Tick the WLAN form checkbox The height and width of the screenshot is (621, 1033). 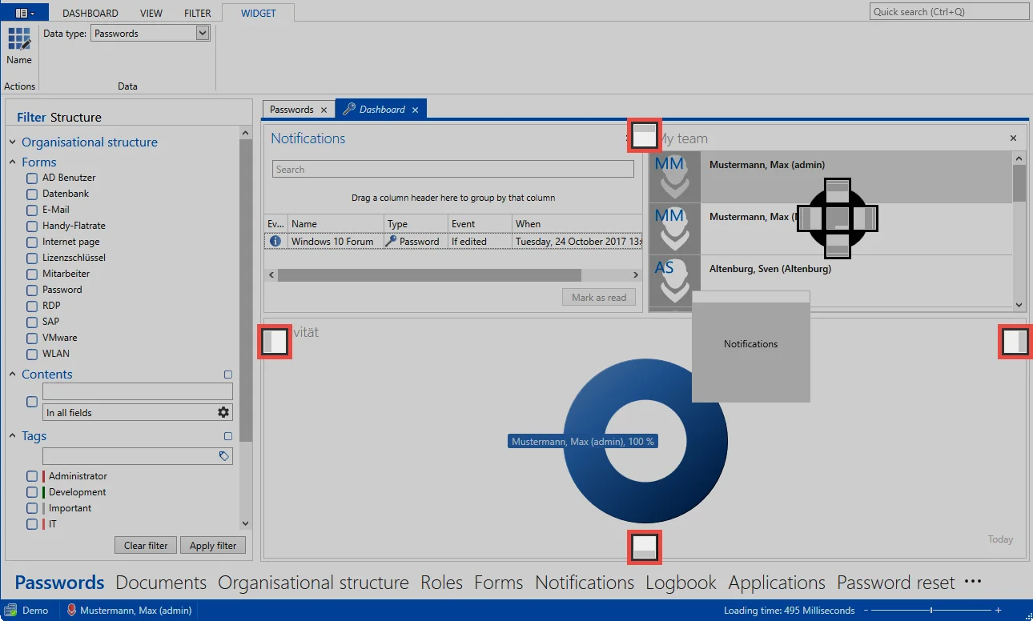tap(32, 354)
